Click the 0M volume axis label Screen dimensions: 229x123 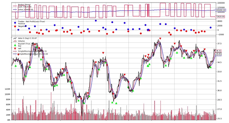coord(8,120)
